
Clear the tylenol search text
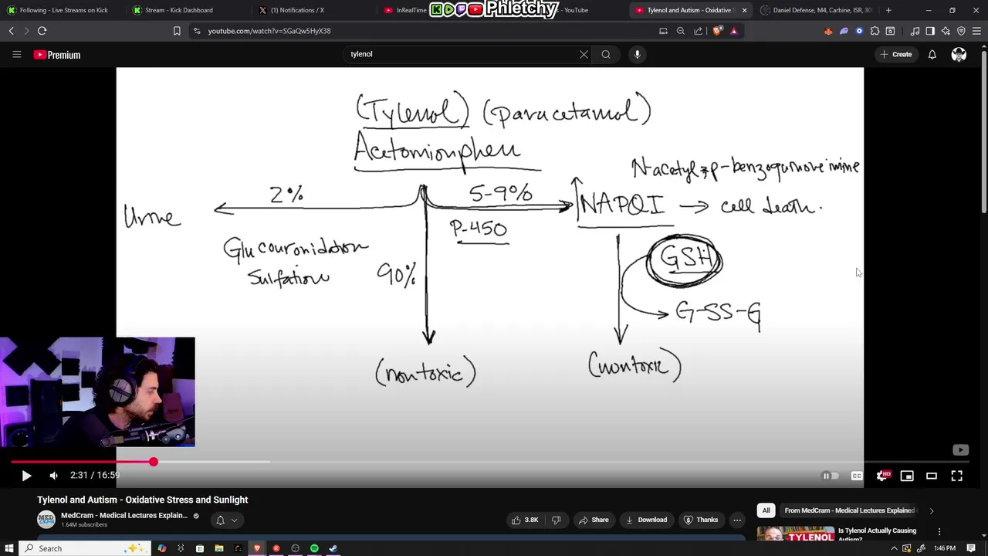pos(584,54)
